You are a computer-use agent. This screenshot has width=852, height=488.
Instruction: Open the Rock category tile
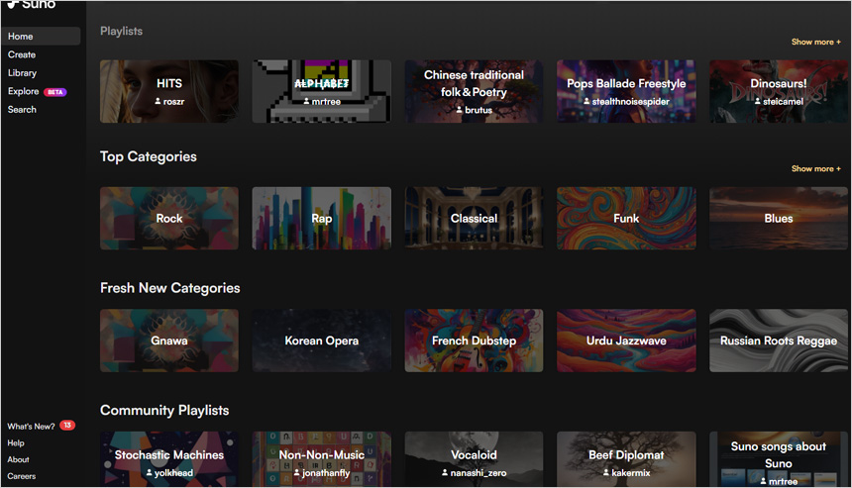tap(169, 219)
